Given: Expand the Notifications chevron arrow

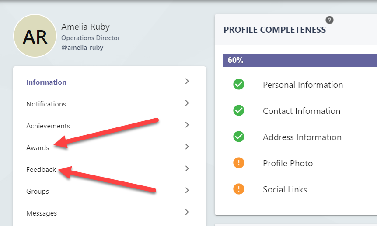Looking at the screenshot, I should pos(187,103).
